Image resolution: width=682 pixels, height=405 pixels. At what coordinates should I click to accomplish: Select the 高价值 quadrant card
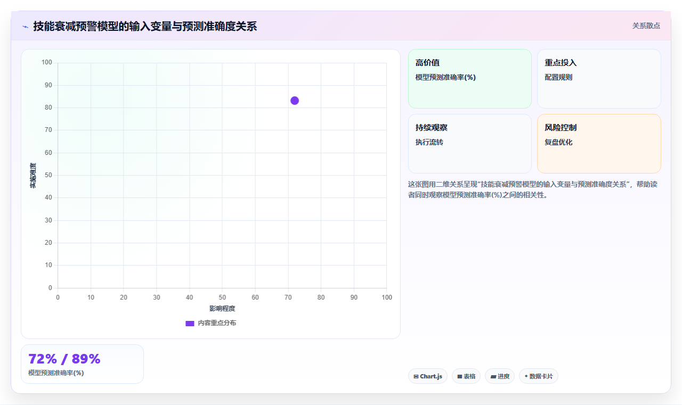click(470, 79)
